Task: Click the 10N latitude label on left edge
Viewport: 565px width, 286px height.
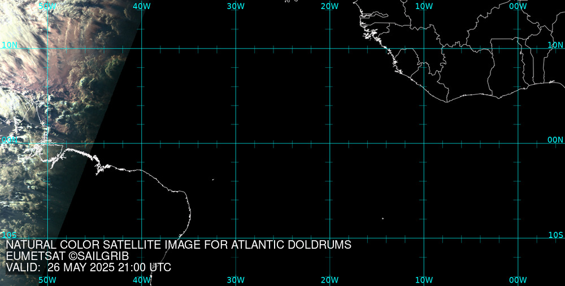Action: (10, 45)
